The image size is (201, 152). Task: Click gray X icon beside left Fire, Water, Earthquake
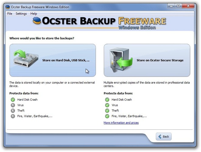pos(13,116)
